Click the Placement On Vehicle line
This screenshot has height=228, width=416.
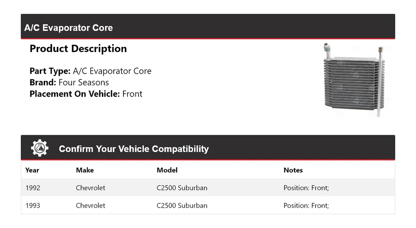coord(85,94)
